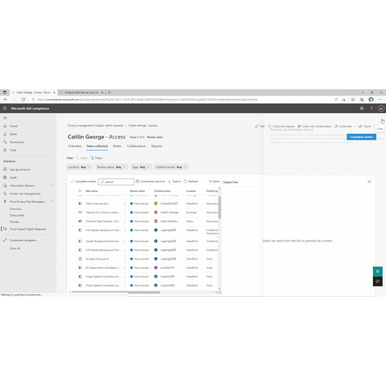Open the account avatar in the compliance header
This screenshot has width=386, height=386.
point(381,108)
